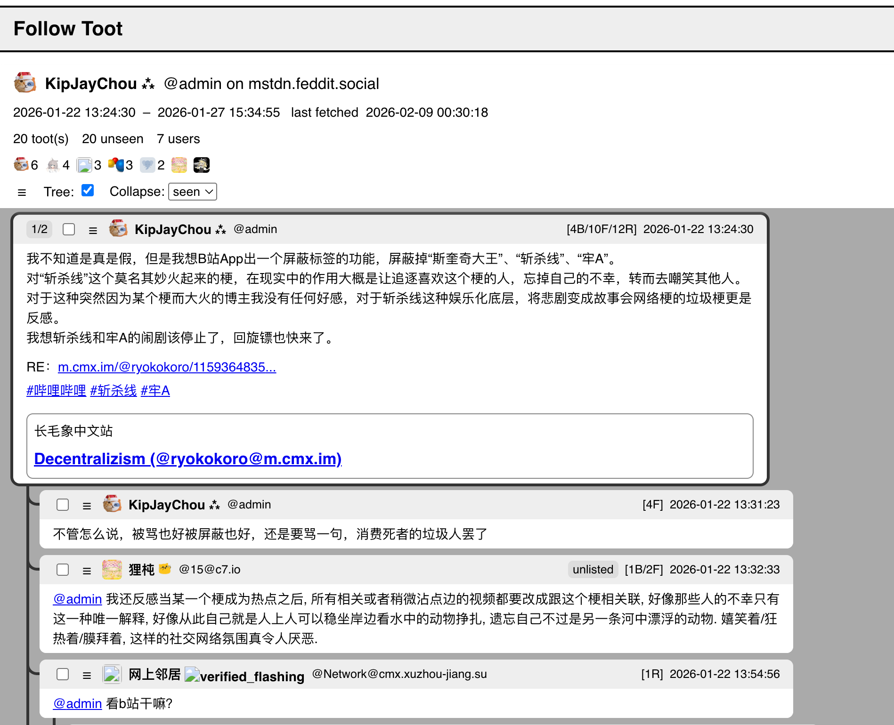Open Decentralizism (@ryokokoro@m.cmx.im) card link
This screenshot has width=894, height=725.
click(x=187, y=459)
